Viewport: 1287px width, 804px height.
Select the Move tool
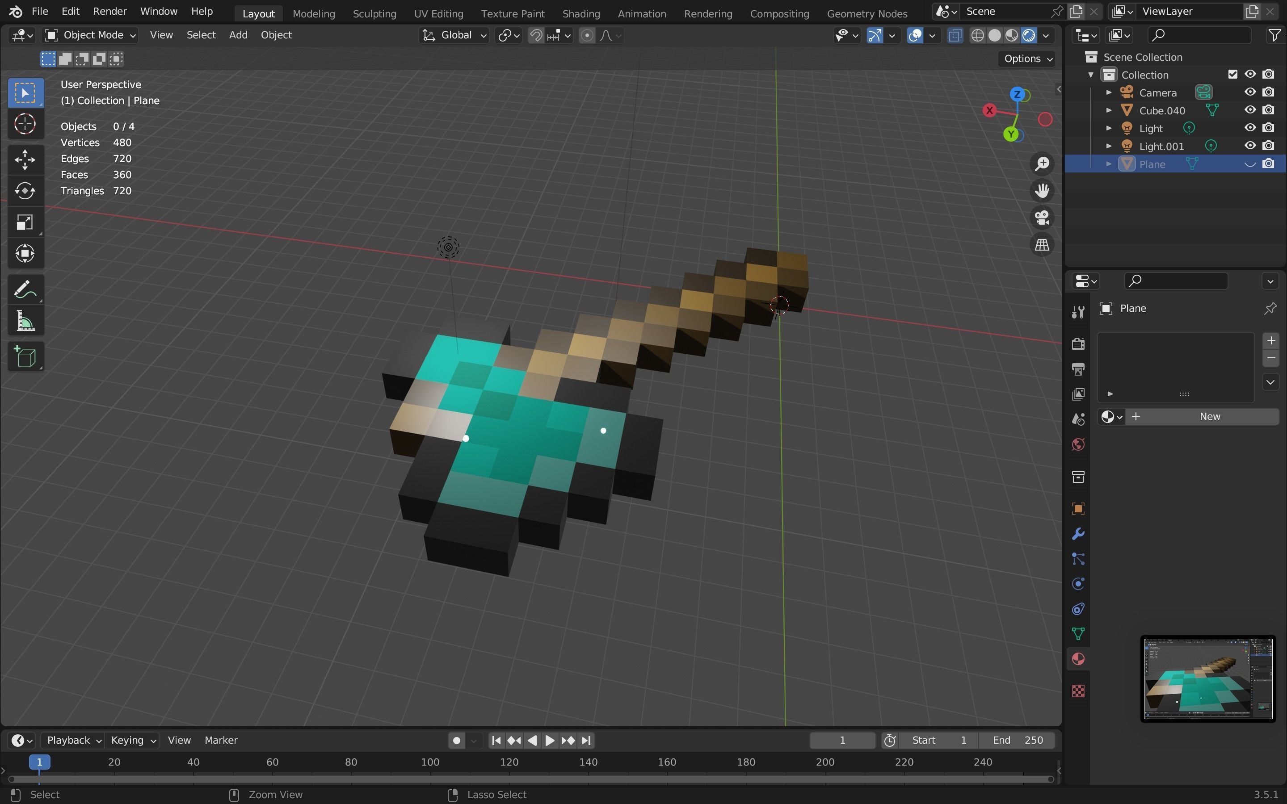[x=25, y=159]
